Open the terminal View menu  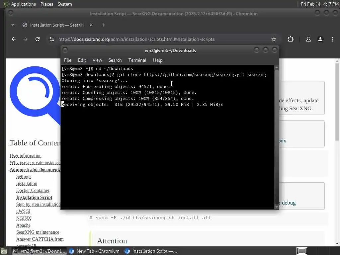[97, 60]
